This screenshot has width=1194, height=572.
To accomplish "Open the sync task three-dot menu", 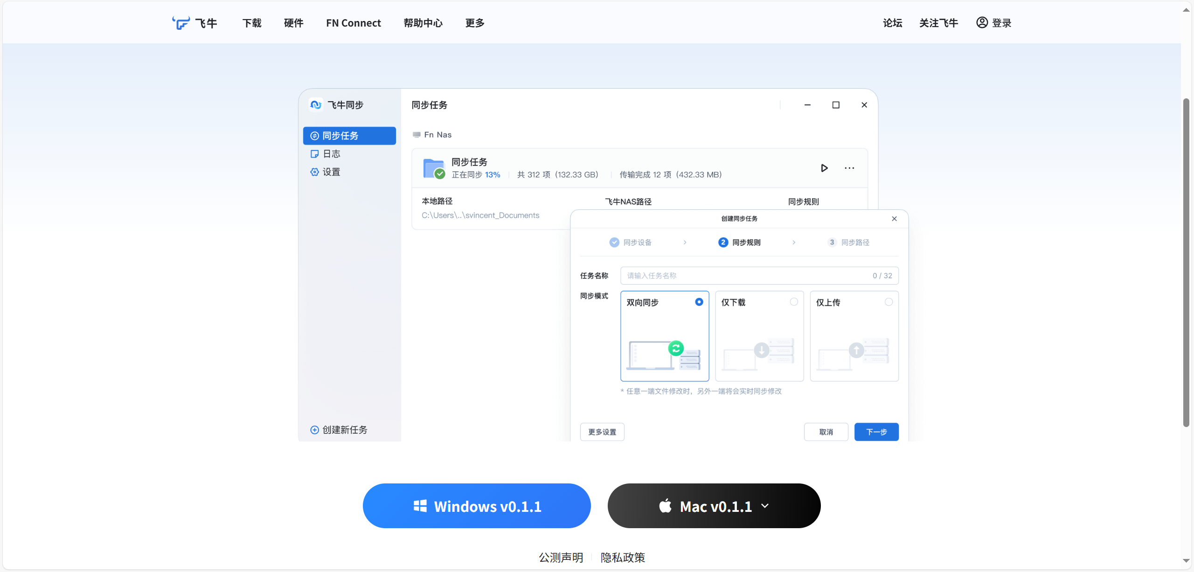I will (849, 168).
